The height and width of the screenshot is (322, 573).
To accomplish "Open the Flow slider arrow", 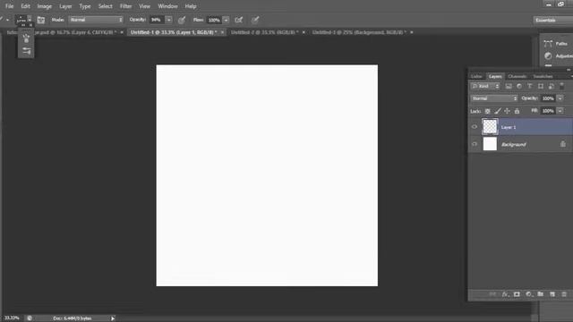I will pyautogui.click(x=227, y=20).
